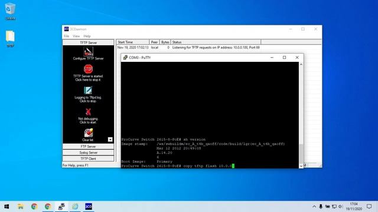Click 'TFTP Server is started' stop text
The image size is (378, 212).
point(88,78)
